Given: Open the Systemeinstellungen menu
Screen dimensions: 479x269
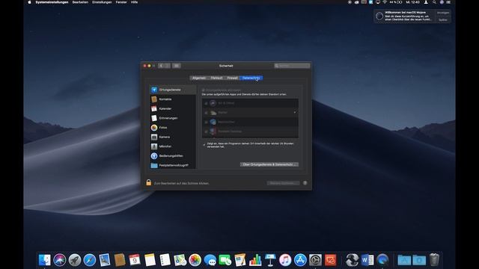Looking at the screenshot, I should (x=52, y=2).
